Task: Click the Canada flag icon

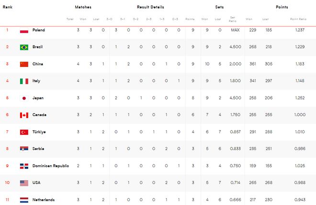Action: click(24, 115)
